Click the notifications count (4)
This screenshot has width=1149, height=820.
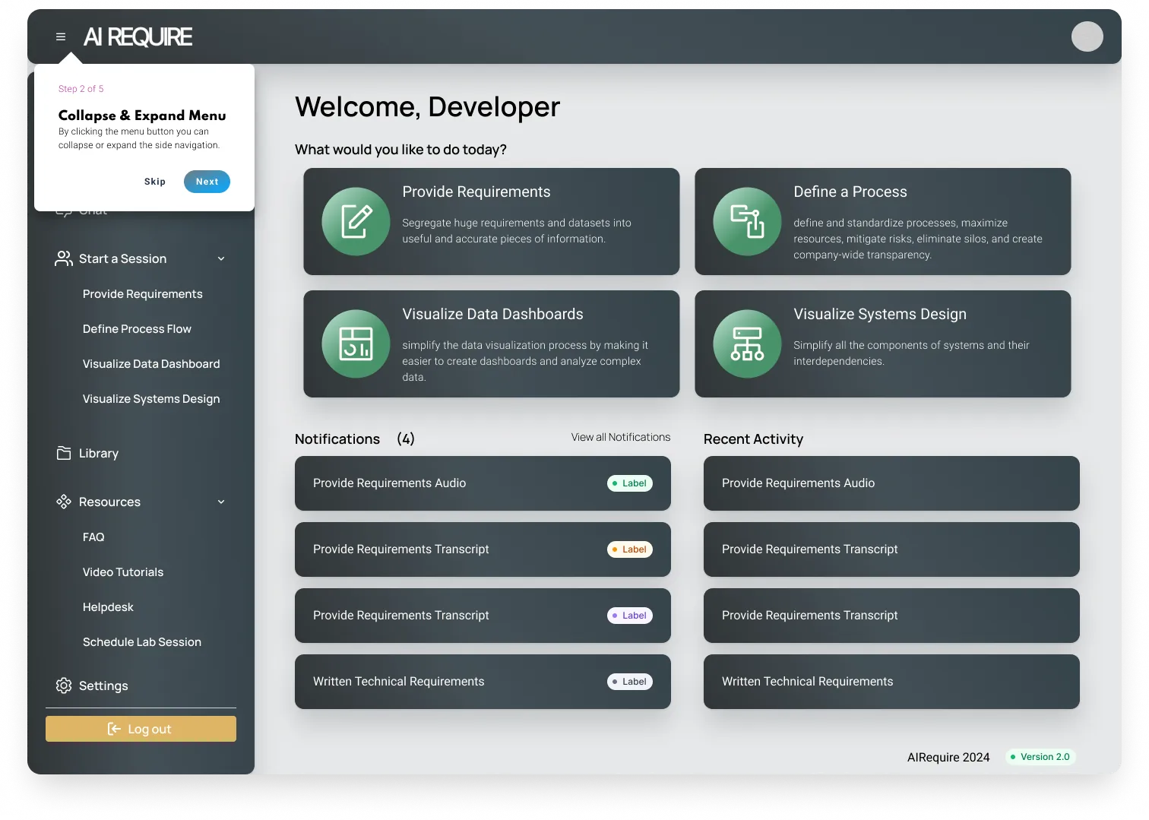[x=406, y=439]
